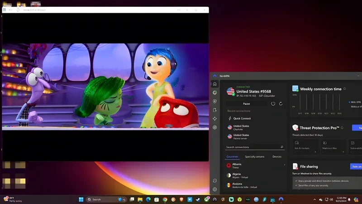Open Microsoft Store from the taskbar
The width and height of the screenshot is (362, 204).
coord(157,199)
